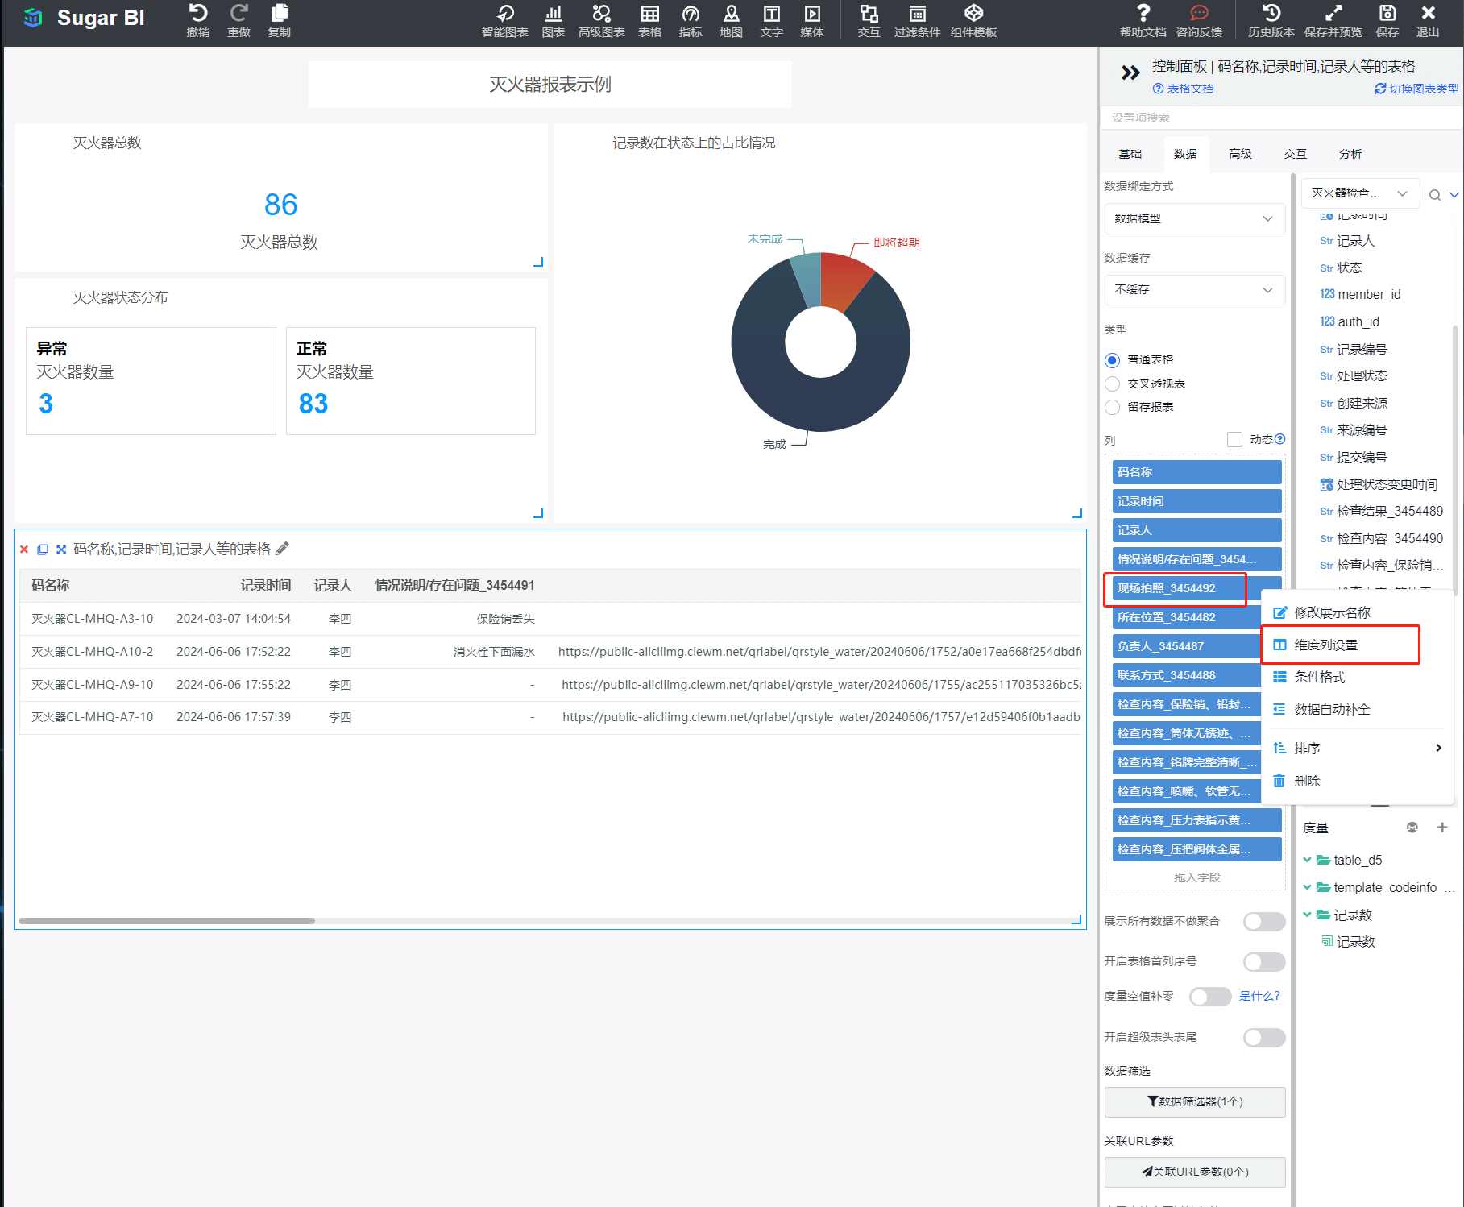
Task: Open the 数据模型 binding dropdown
Action: point(1195,218)
